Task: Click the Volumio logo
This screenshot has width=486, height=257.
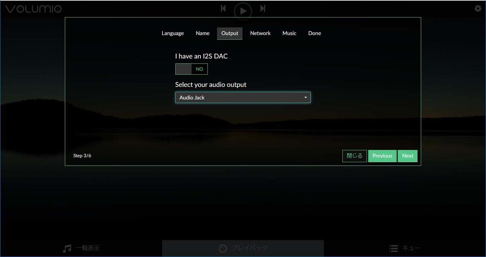Action: (x=33, y=9)
